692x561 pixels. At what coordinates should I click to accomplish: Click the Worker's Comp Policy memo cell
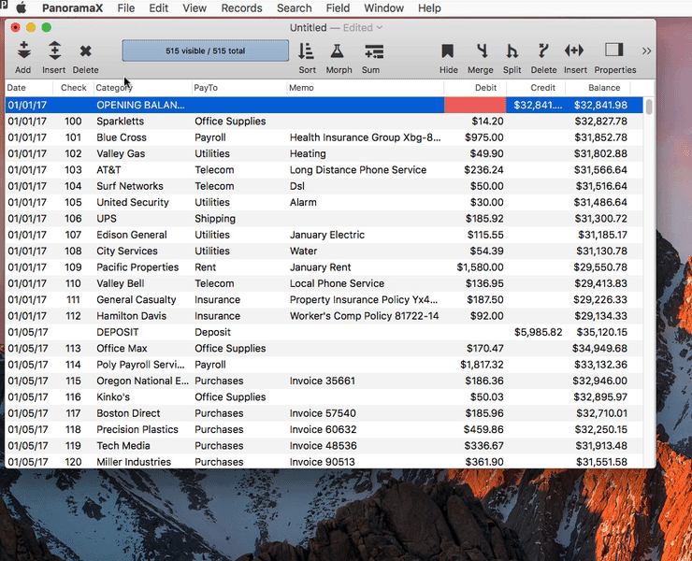pyautogui.click(x=366, y=316)
